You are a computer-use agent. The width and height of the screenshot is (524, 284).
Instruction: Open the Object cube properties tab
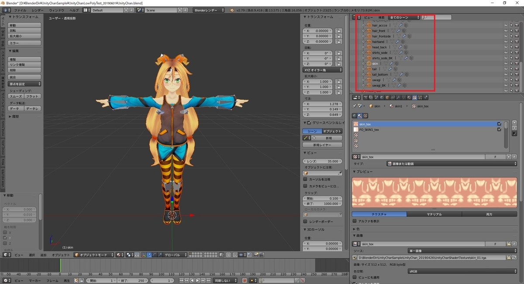(387, 97)
